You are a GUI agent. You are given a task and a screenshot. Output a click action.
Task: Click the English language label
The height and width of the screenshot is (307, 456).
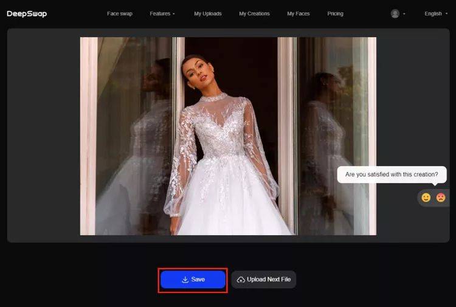coord(433,13)
